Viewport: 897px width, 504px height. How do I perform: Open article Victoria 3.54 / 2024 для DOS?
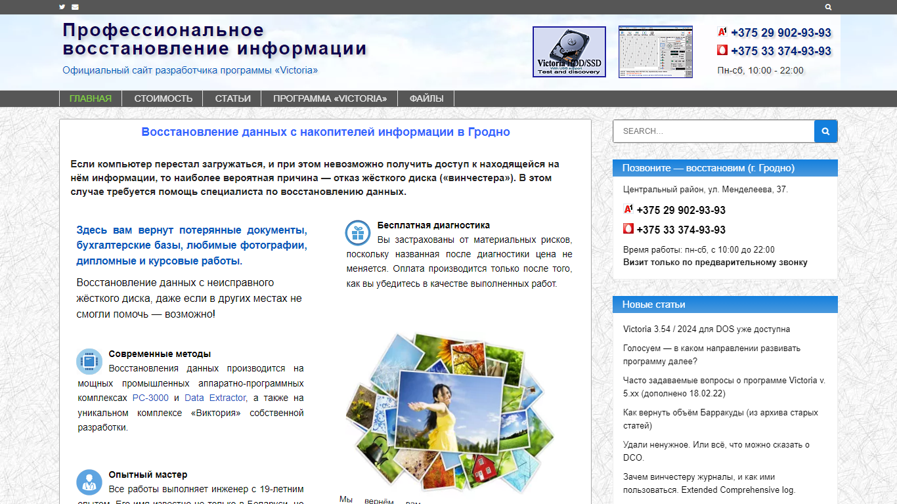click(707, 329)
